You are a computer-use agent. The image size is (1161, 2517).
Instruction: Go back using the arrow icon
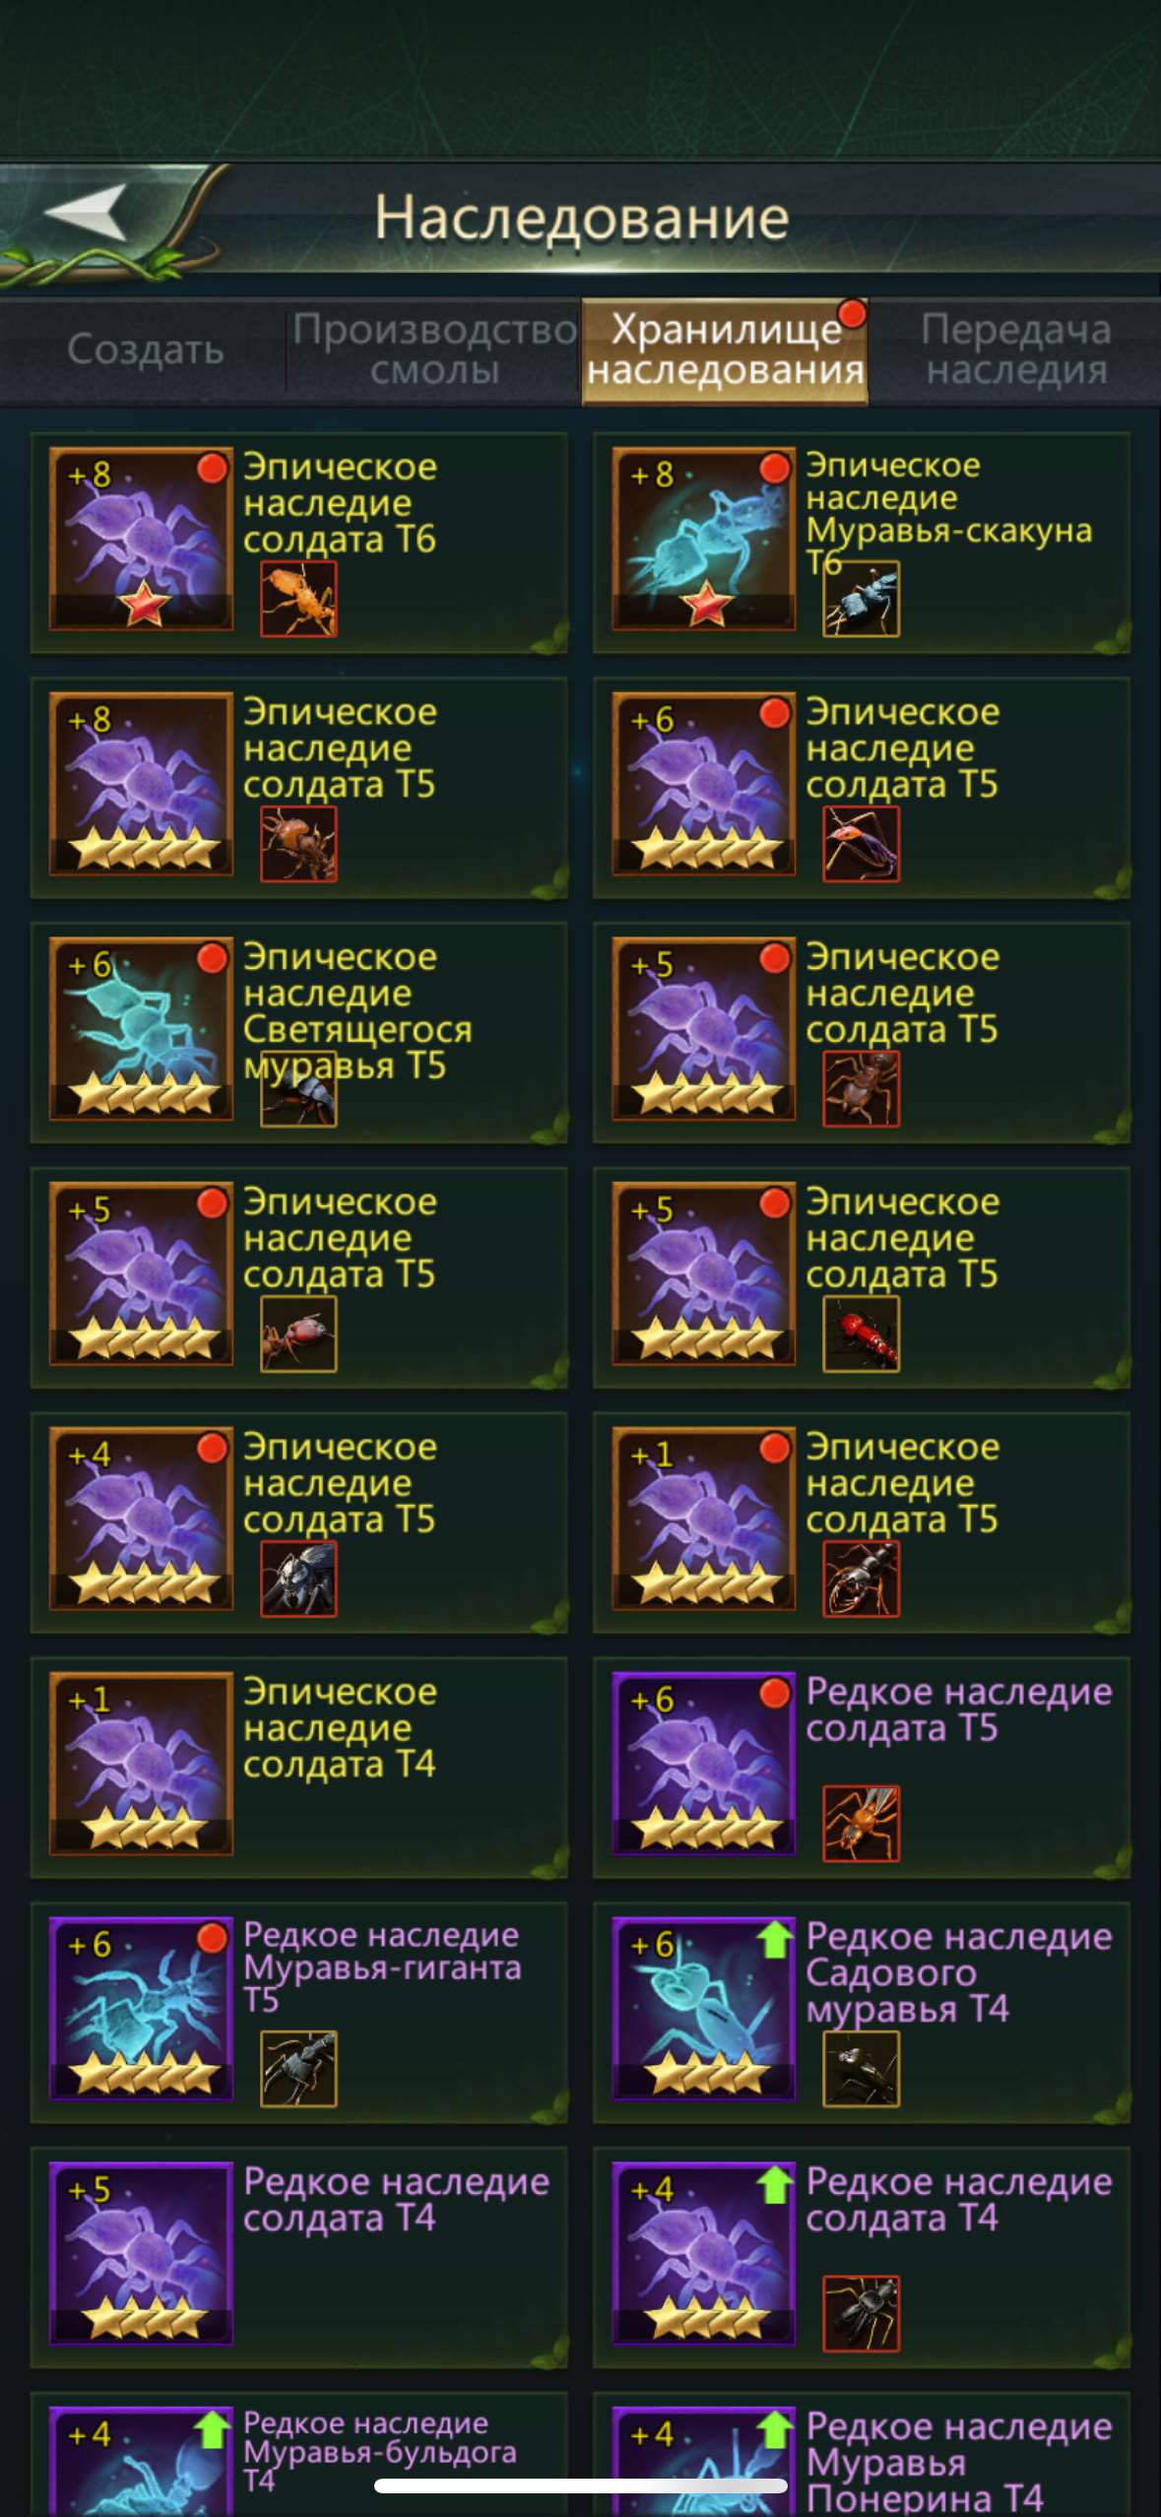pyautogui.click(x=87, y=211)
